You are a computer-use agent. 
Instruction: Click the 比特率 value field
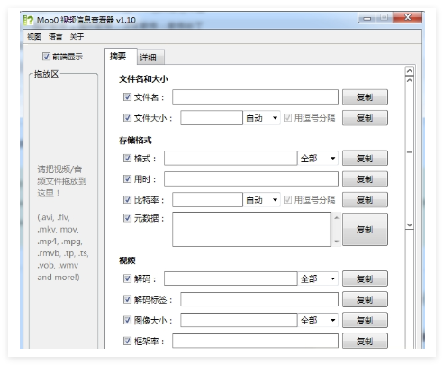tap(207, 200)
